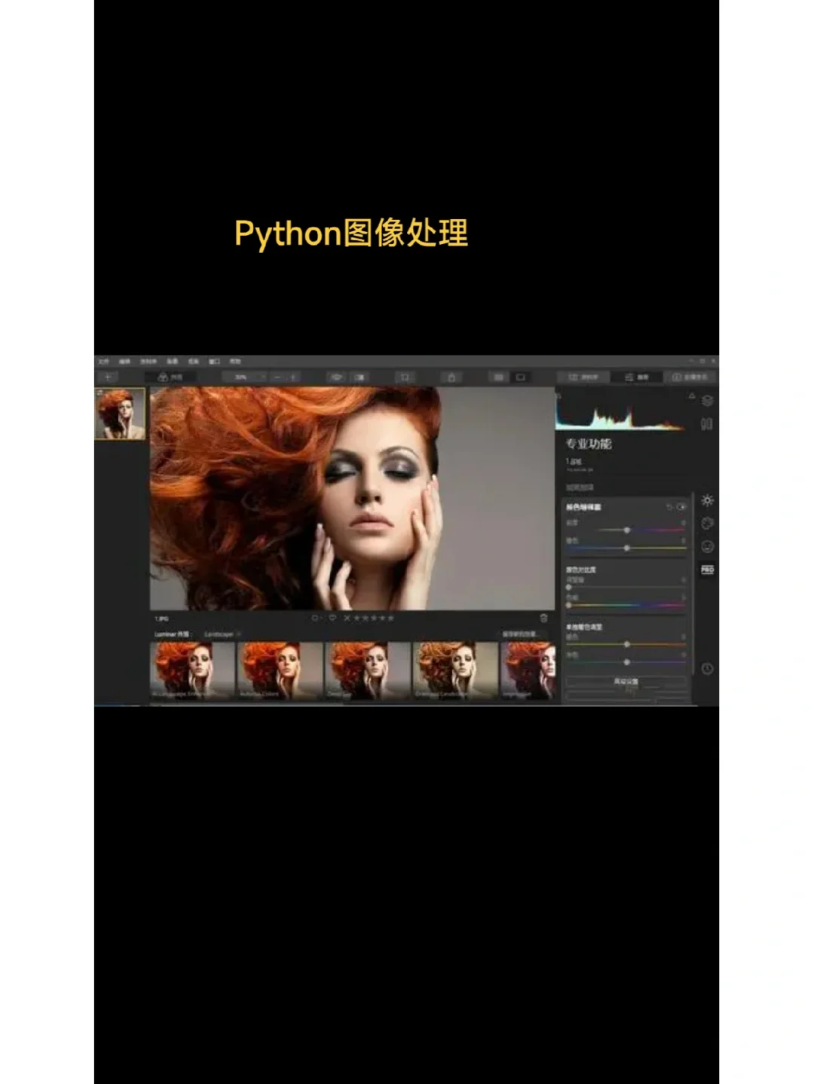Viewport: 814px width, 1084px height.
Task: Adjust the hue rainbow slider in color contrast
Action: pyautogui.click(x=626, y=604)
